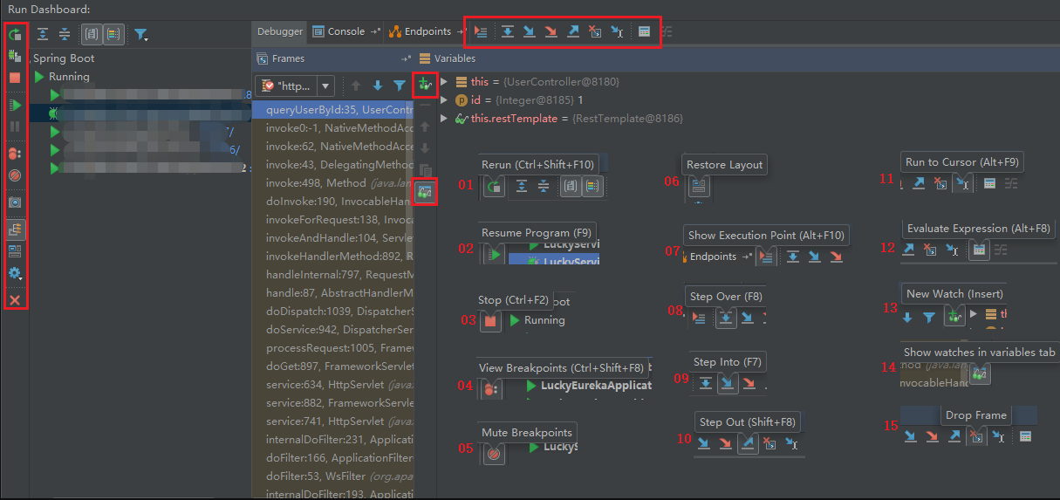Viewport: 1060px width, 500px height.
Task: Click Step Out arrow in debugger top toolbar
Action: pos(572,31)
